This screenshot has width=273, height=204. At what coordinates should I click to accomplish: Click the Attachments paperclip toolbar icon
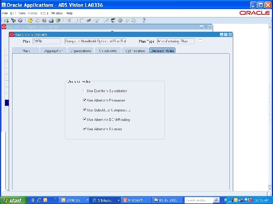tap(127, 20)
